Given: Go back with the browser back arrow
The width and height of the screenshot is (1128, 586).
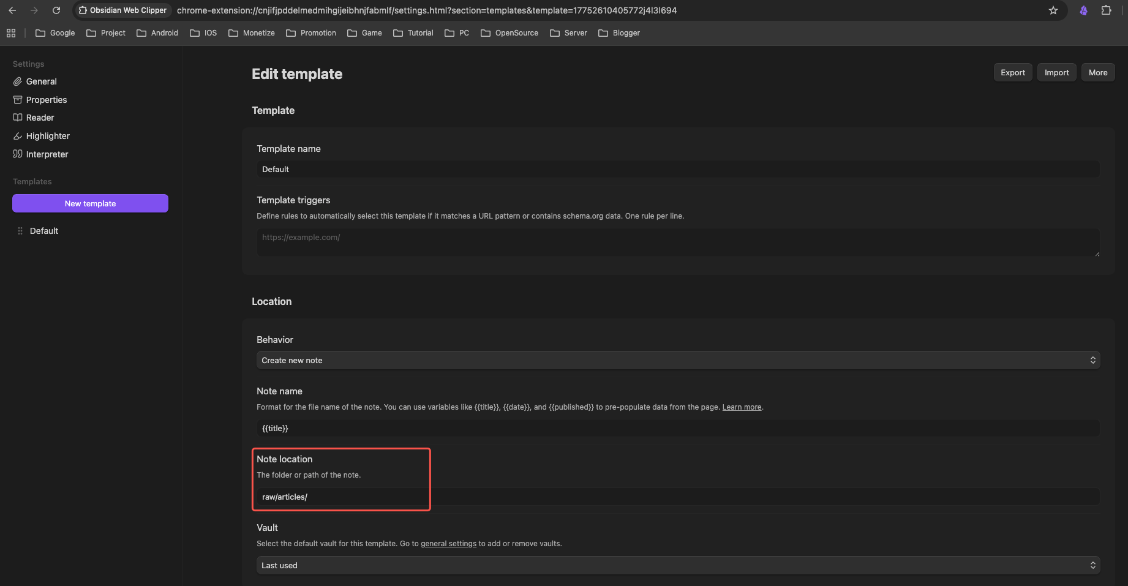Looking at the screenshot, I should pos(12,10).
